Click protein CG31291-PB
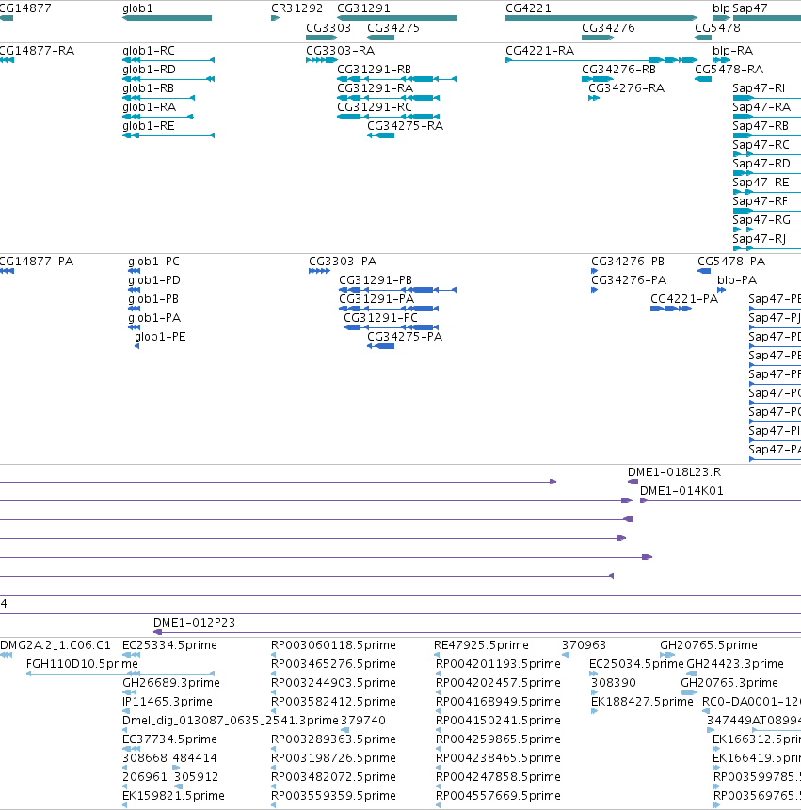Viewport: 801px width, 810px height. (376, 280)
